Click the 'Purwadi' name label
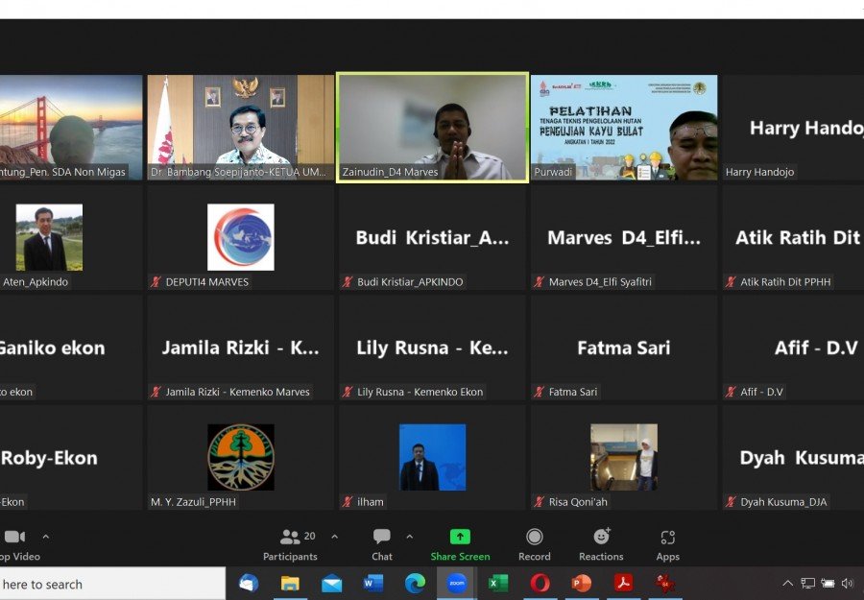 [x=553, y=172]
